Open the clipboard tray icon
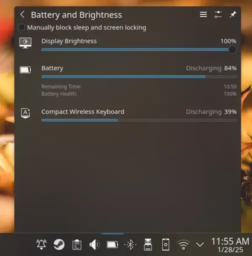Screen dimensions: 252x256 [77, 244]
